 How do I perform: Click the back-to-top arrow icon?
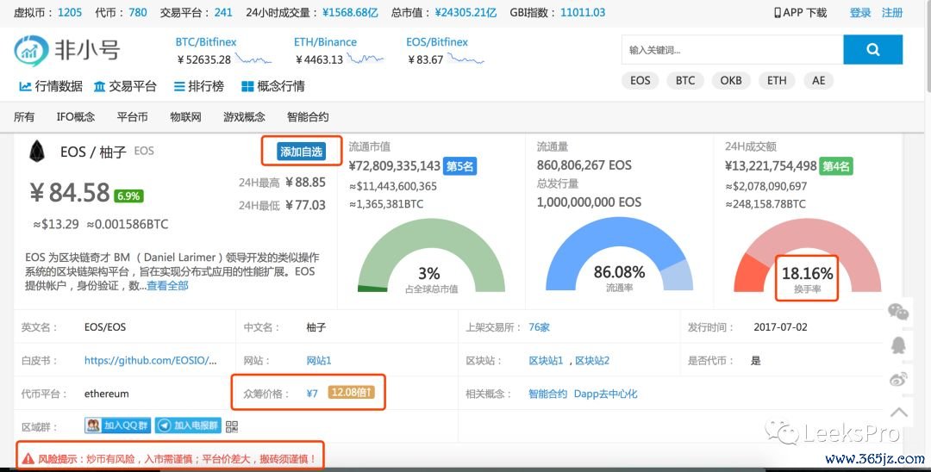click(x=898, y=412)
